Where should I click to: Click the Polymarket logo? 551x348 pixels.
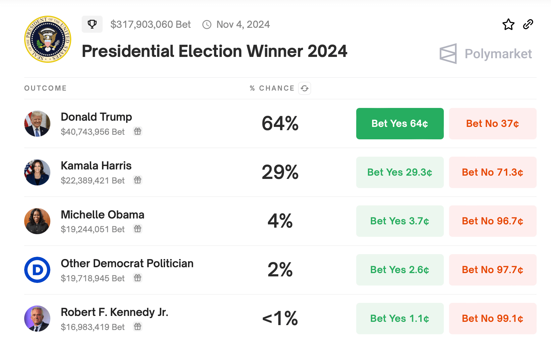(x=486, y=54)
